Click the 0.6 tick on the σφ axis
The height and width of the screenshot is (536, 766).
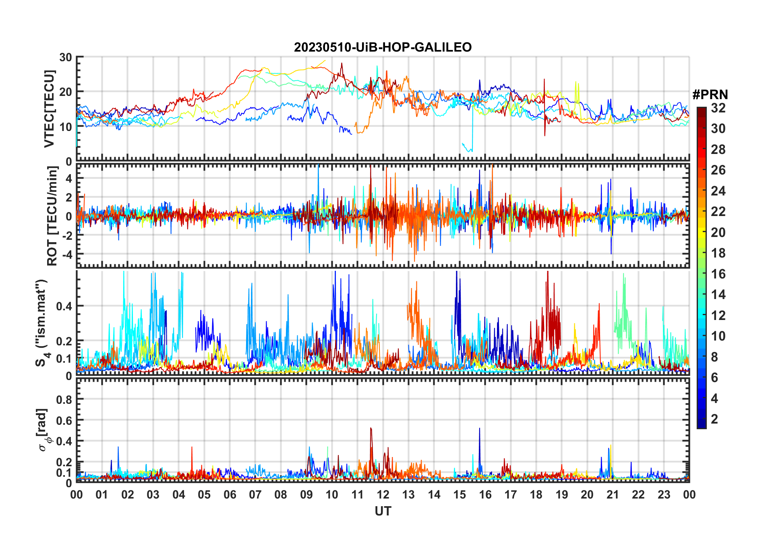coord(64,420)
